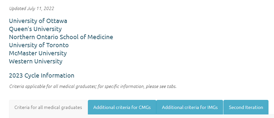Select the Ottawa school entry in the list
The width and height of the screenshot is (274, 118).
pos(38,21)
